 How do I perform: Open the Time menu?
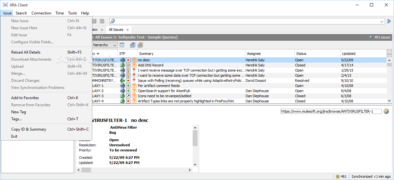60,13
